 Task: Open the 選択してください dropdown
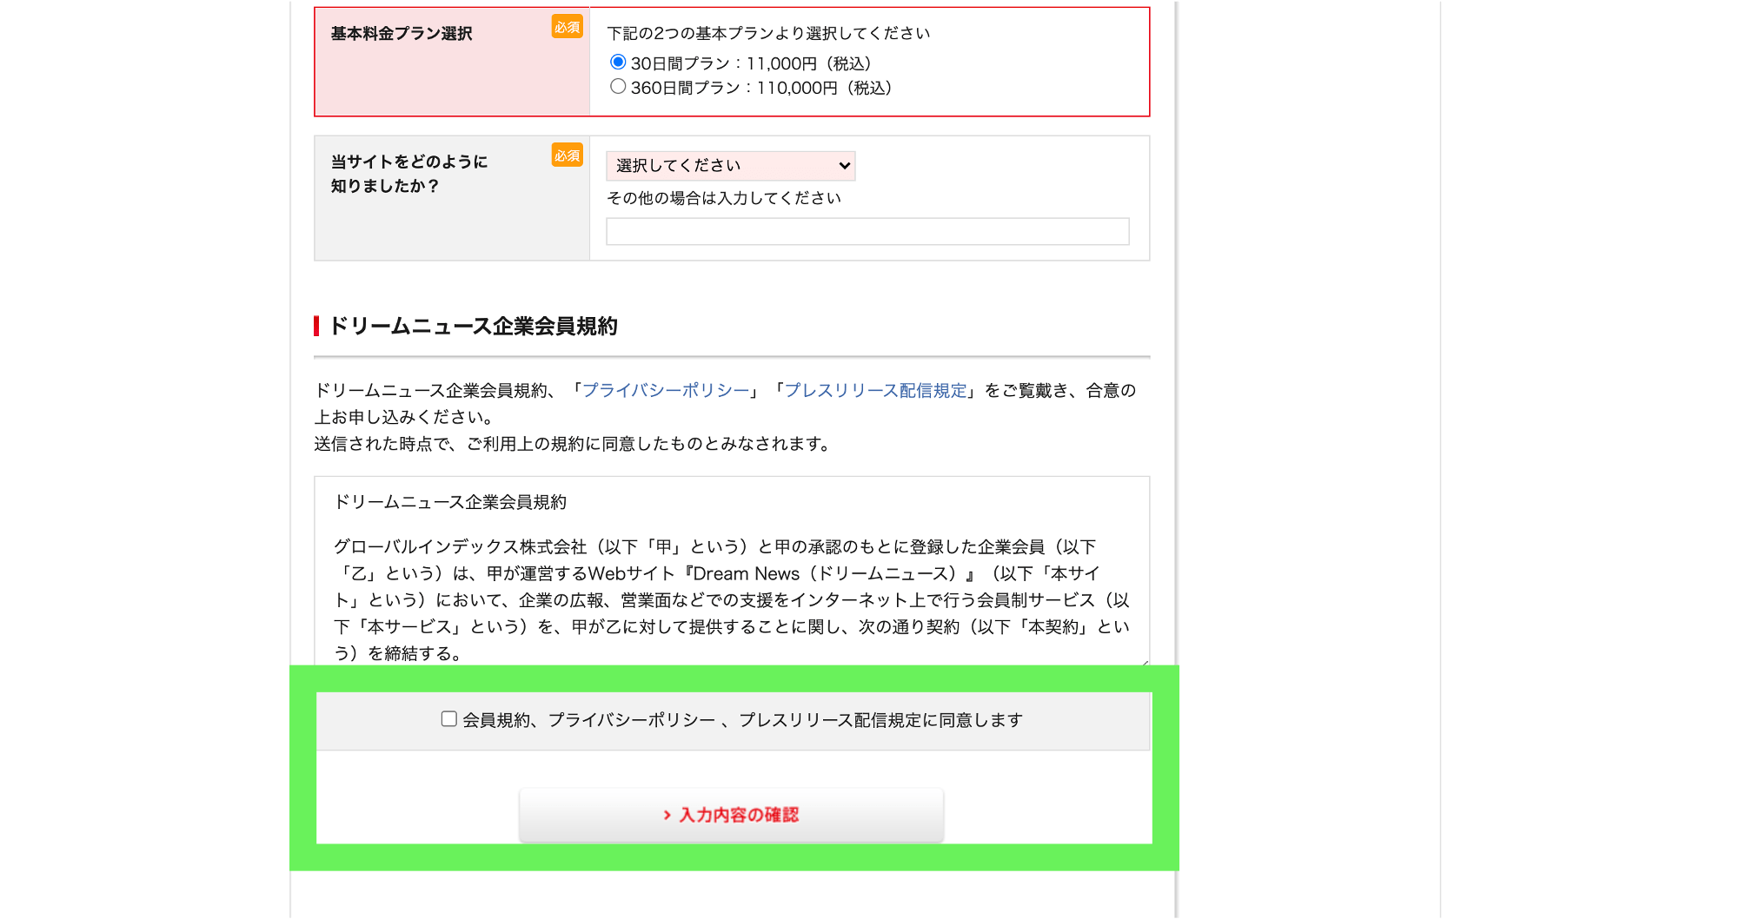pyautogui.click(x=728, y=166)
